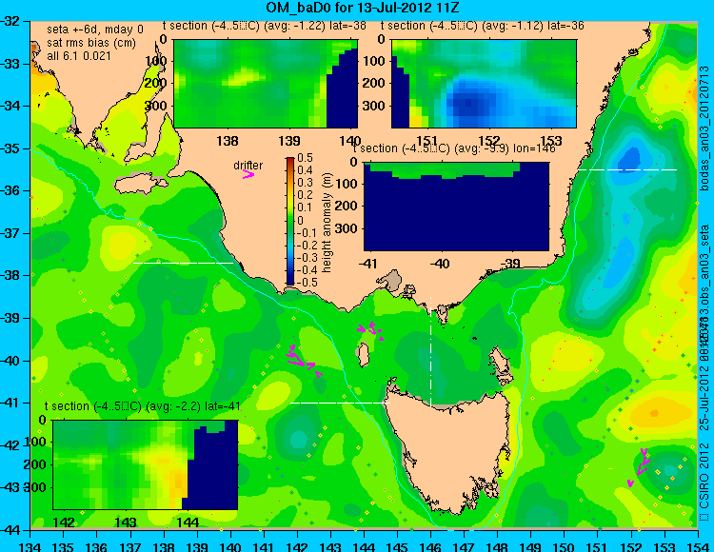
Task: Click the 0 value on the height anomaly color scale
Action: point(300,221)
